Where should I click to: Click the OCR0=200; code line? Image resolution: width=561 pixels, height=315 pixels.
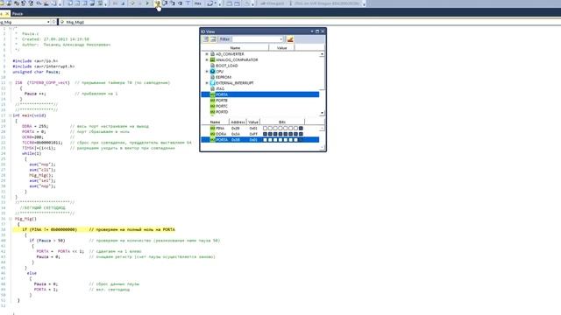(32, 137)
